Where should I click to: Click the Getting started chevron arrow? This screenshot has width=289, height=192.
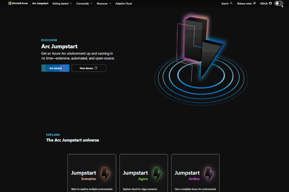pyautogui.click(x=71, y=3)
